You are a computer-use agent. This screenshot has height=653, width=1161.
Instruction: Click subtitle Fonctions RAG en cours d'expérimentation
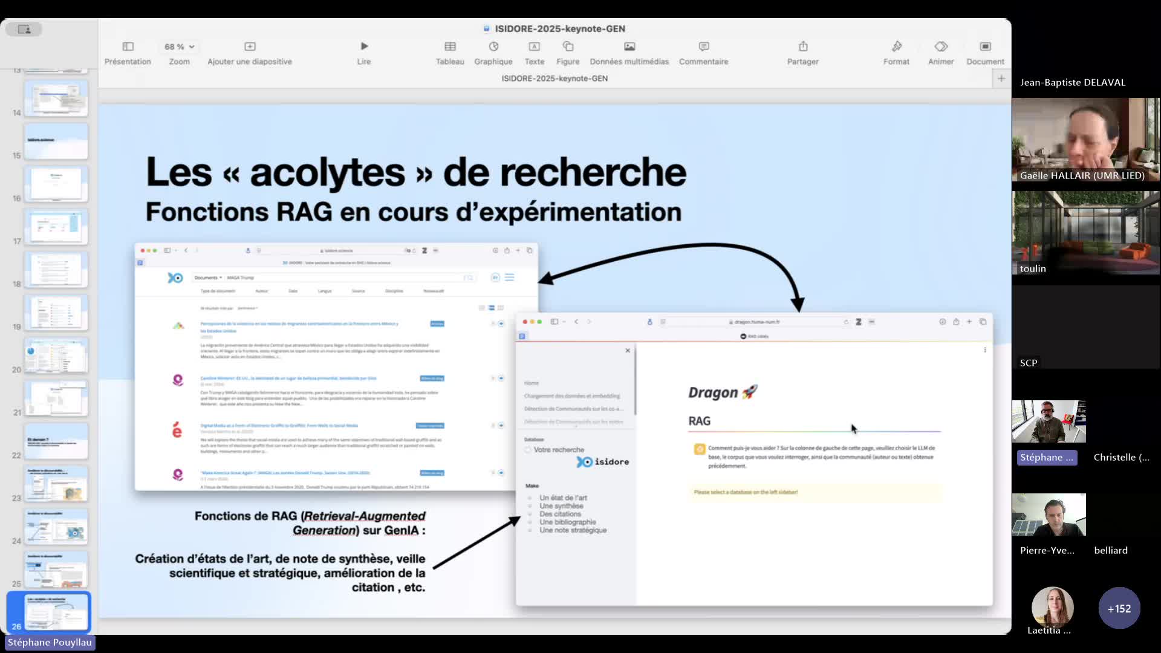[414, 212]
